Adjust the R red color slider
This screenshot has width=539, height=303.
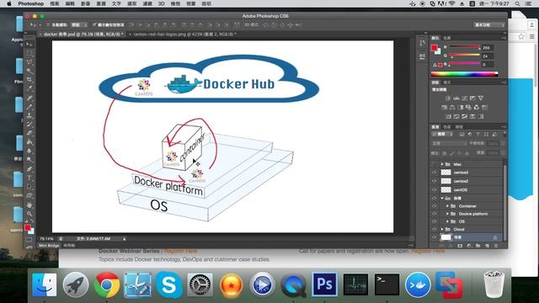pyautogui.click(x=464, y=47)
